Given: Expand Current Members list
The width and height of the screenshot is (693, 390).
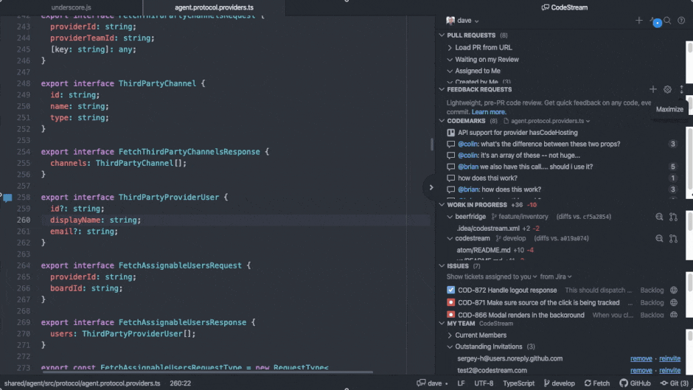Looking at the screenshot, I should coord(450,335).
